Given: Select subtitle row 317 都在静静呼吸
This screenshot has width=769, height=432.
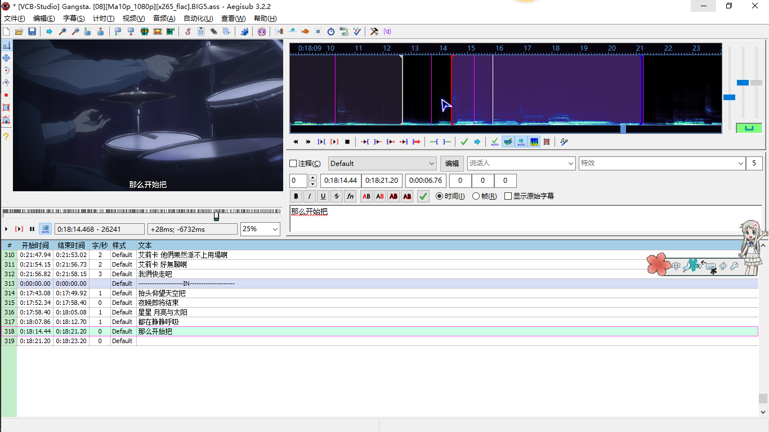Looking at the screenshot, I should point(379,322).
